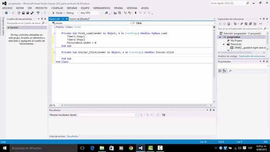
Task: Click Categorized icon in Propiedades panel
Action: pos(220,71)
